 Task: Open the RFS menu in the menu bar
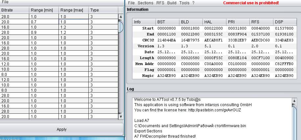point(160,3)
